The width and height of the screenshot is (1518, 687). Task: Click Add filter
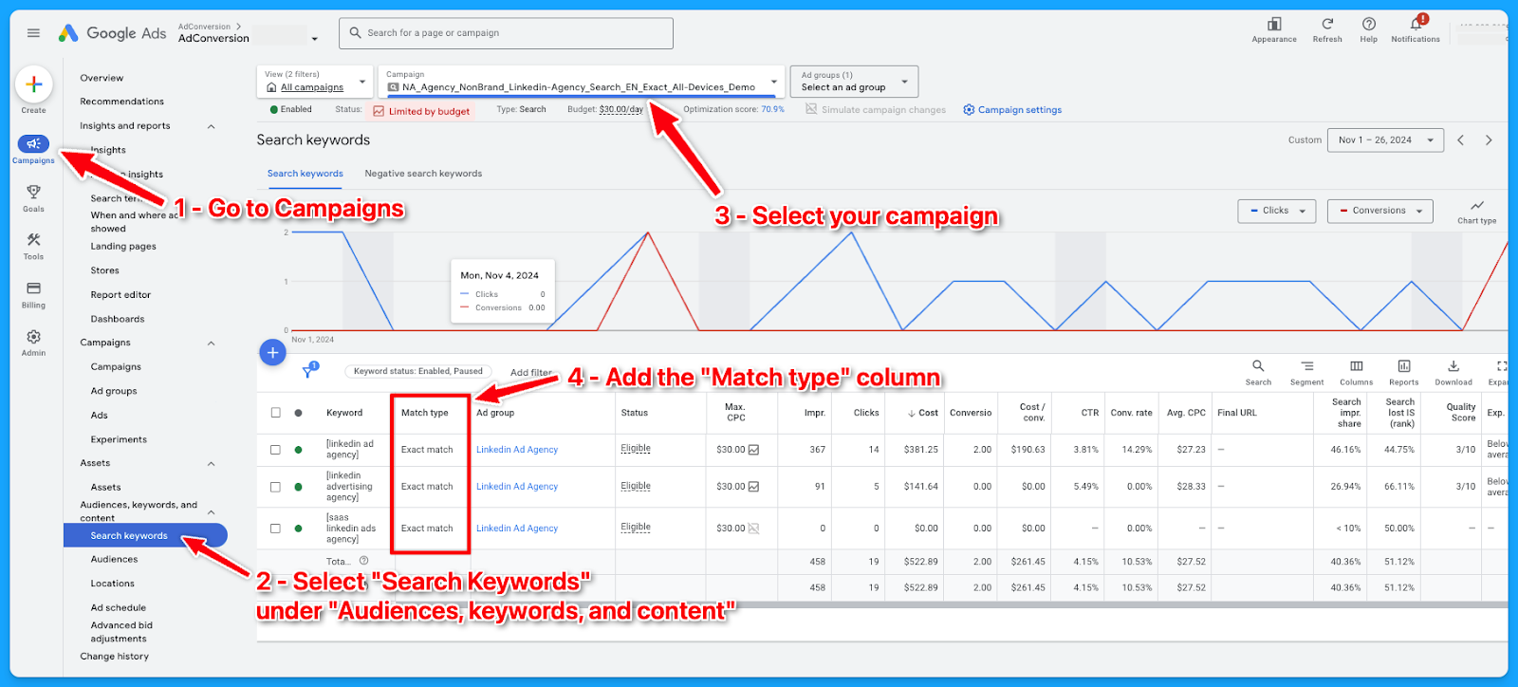pos(531,372)
